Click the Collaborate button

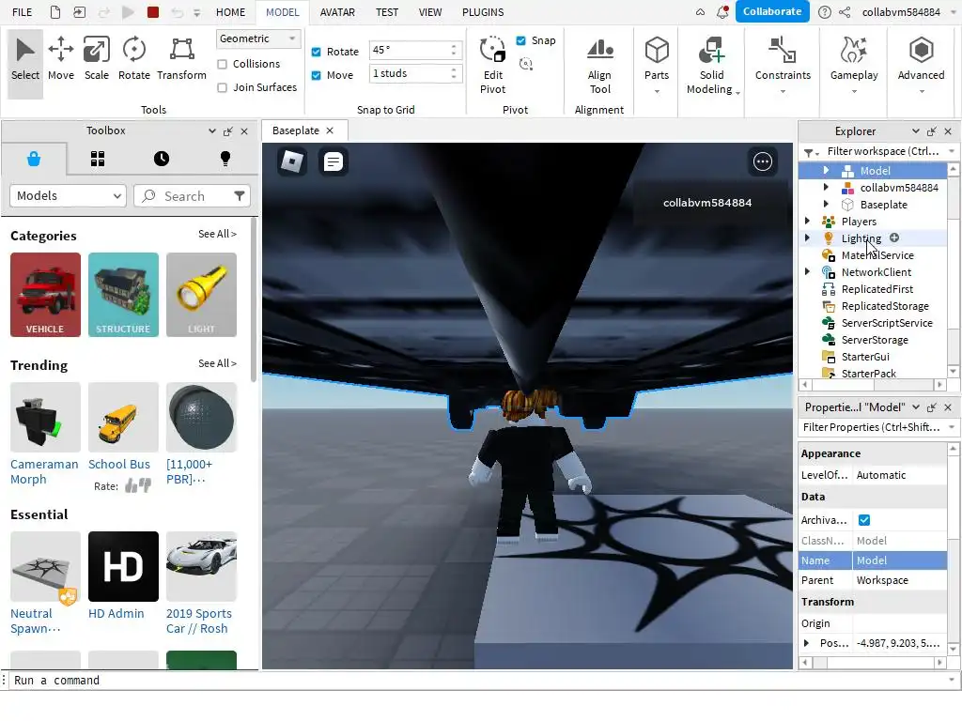point(772,11)
